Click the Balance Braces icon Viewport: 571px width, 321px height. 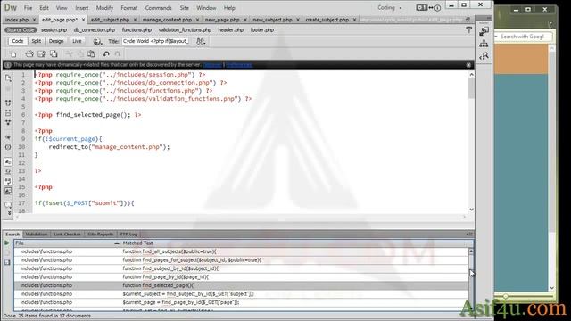[x=8, y=147]
